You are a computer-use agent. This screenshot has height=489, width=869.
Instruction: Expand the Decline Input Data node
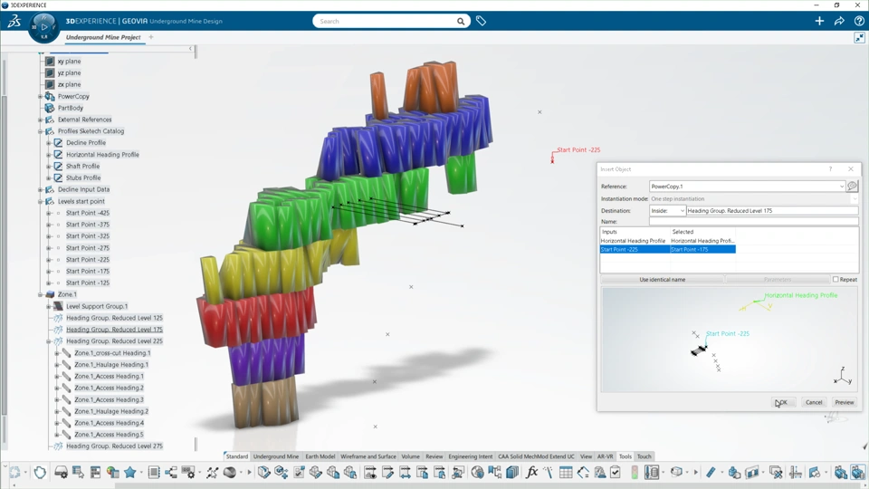tap(41, 189)
